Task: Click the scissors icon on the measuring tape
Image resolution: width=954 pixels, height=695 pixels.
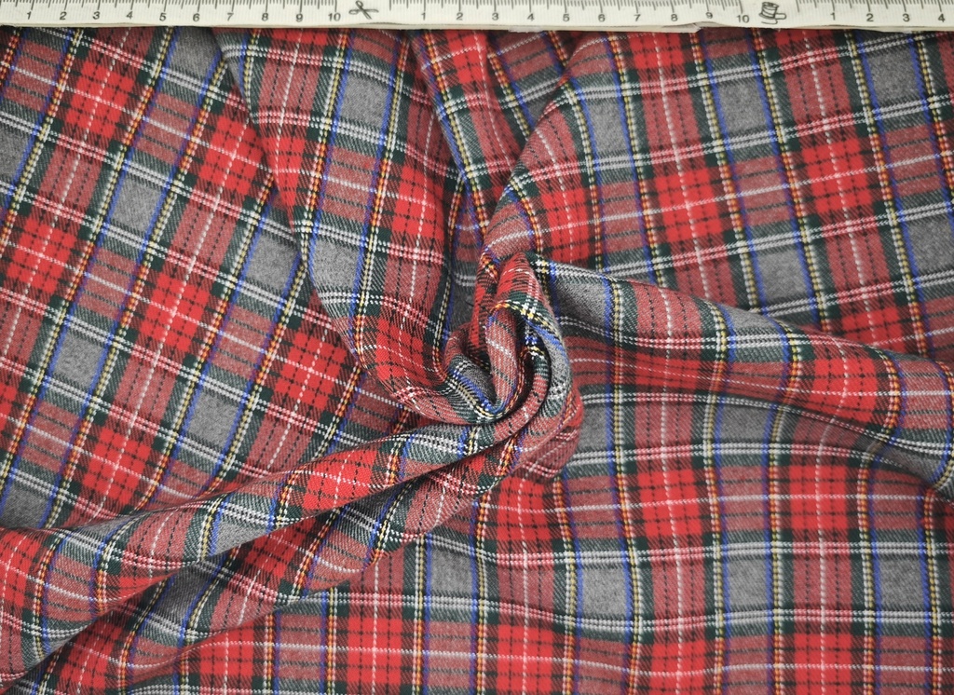Action: pyautogui.click(x=363, y=9)
